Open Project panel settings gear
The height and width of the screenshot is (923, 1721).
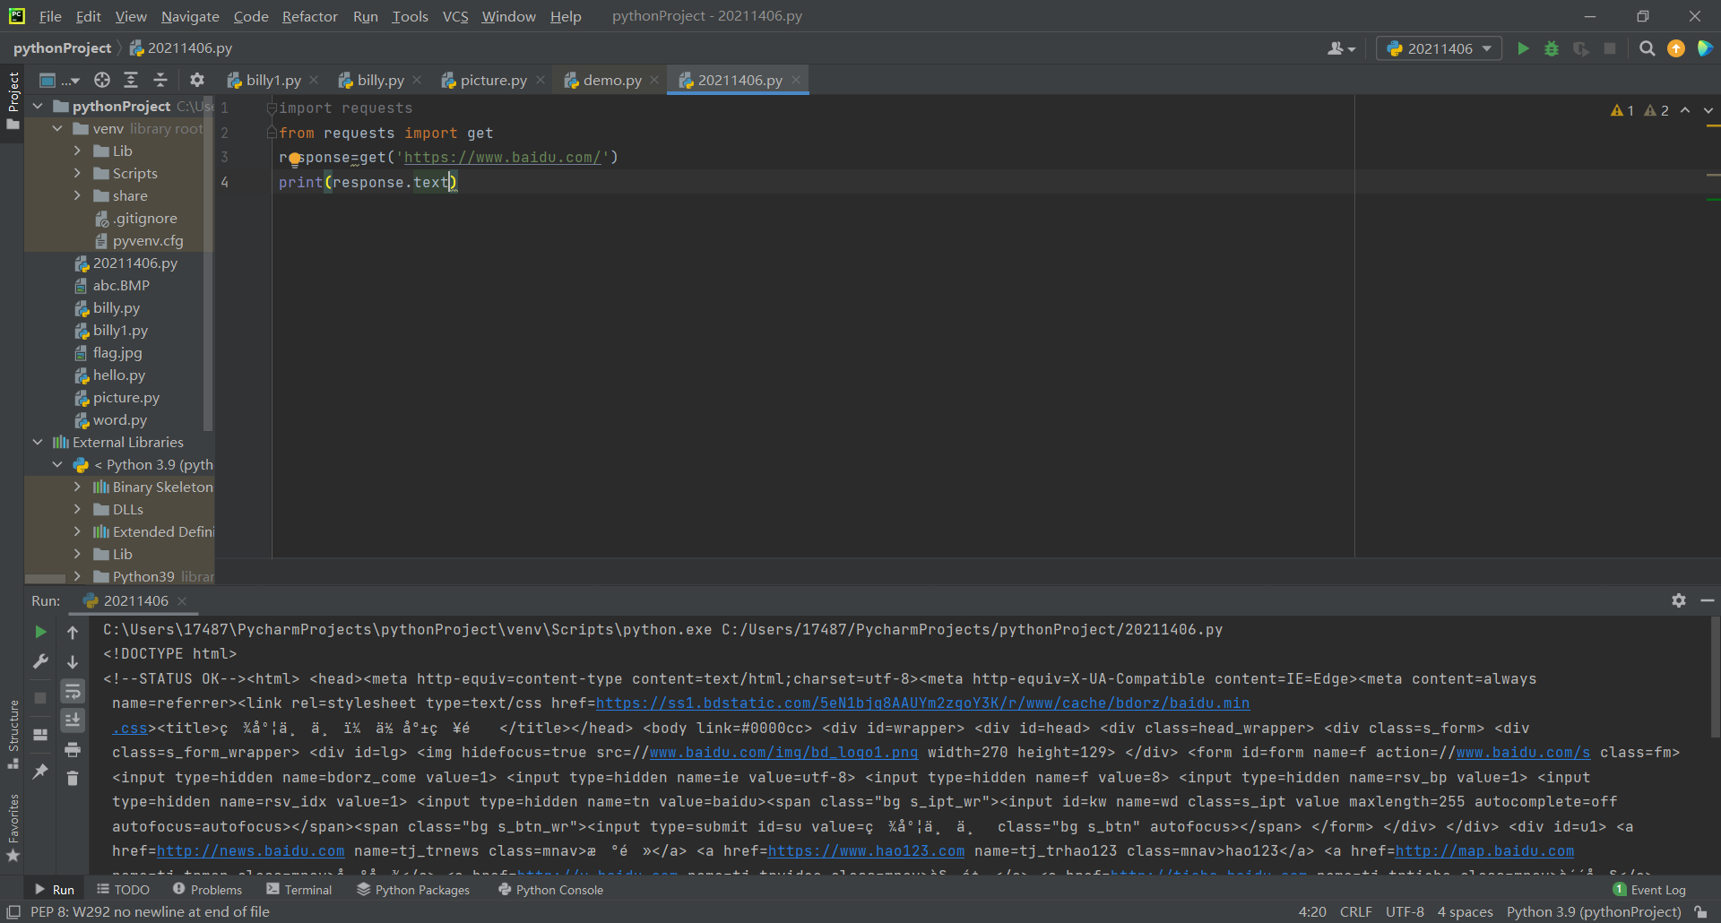(x=197, y=80)
